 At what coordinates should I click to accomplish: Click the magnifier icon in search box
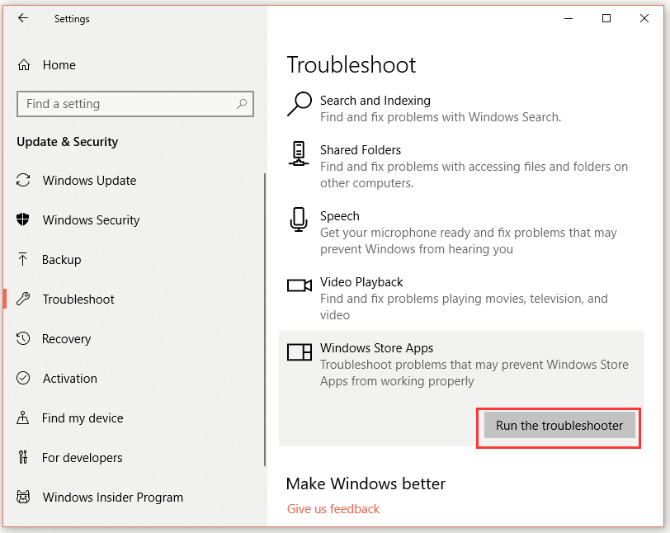click(242, 104)
